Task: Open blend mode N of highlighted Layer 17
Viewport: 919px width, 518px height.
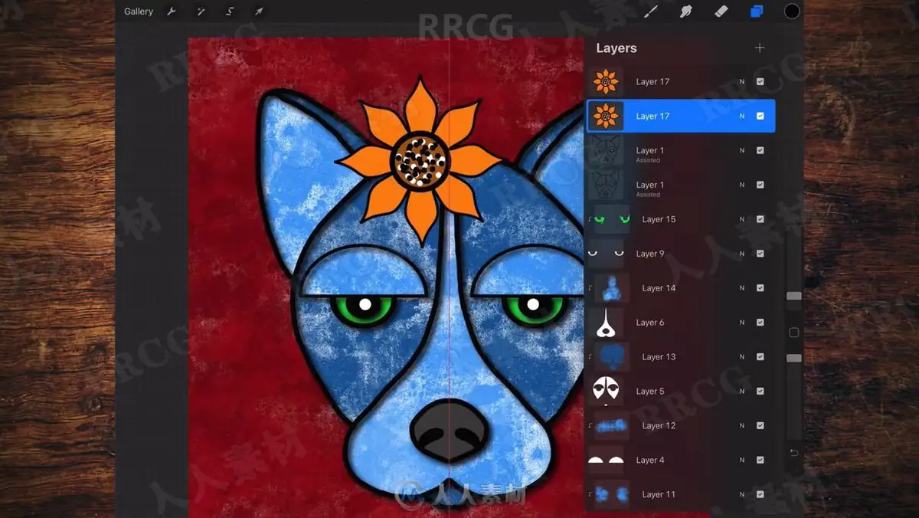Action: 742,116
